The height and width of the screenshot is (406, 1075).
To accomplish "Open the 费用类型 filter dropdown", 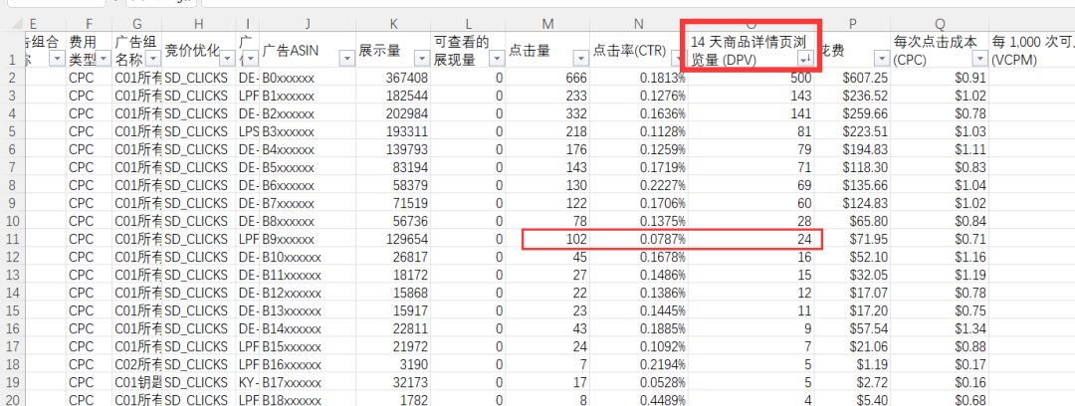I will pyautogui.click(x=105, y=59).
